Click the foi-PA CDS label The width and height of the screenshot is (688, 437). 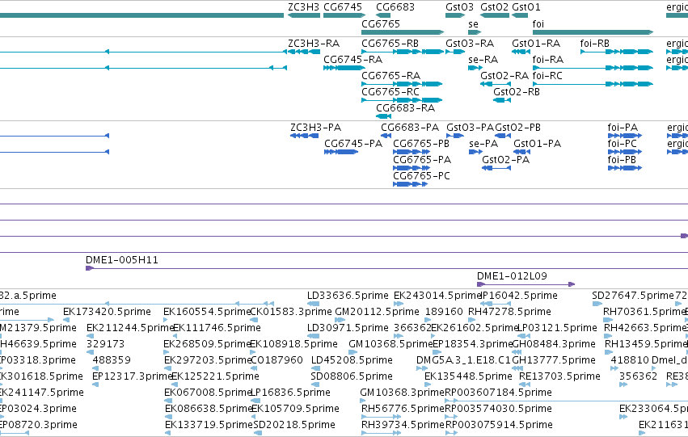tap(623, 128)
